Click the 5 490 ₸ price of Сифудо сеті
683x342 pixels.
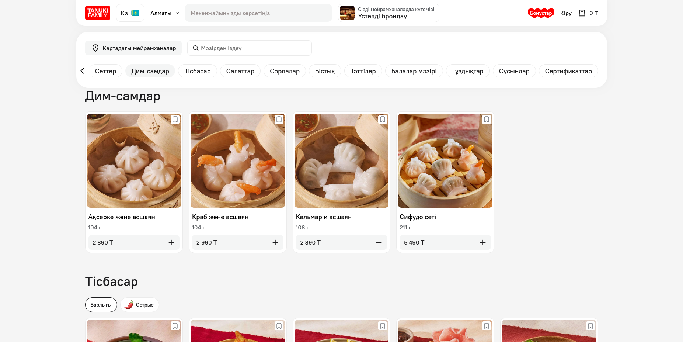[x=414, y=242]
